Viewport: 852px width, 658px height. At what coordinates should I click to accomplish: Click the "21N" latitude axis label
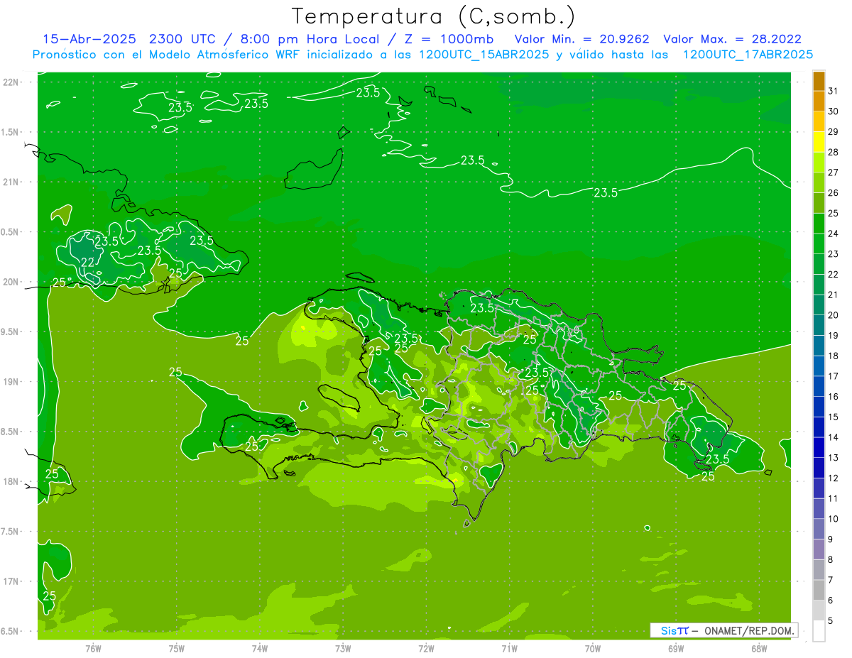11,182
